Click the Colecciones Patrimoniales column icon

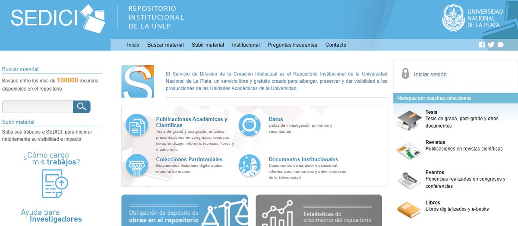tap(137, 165)
